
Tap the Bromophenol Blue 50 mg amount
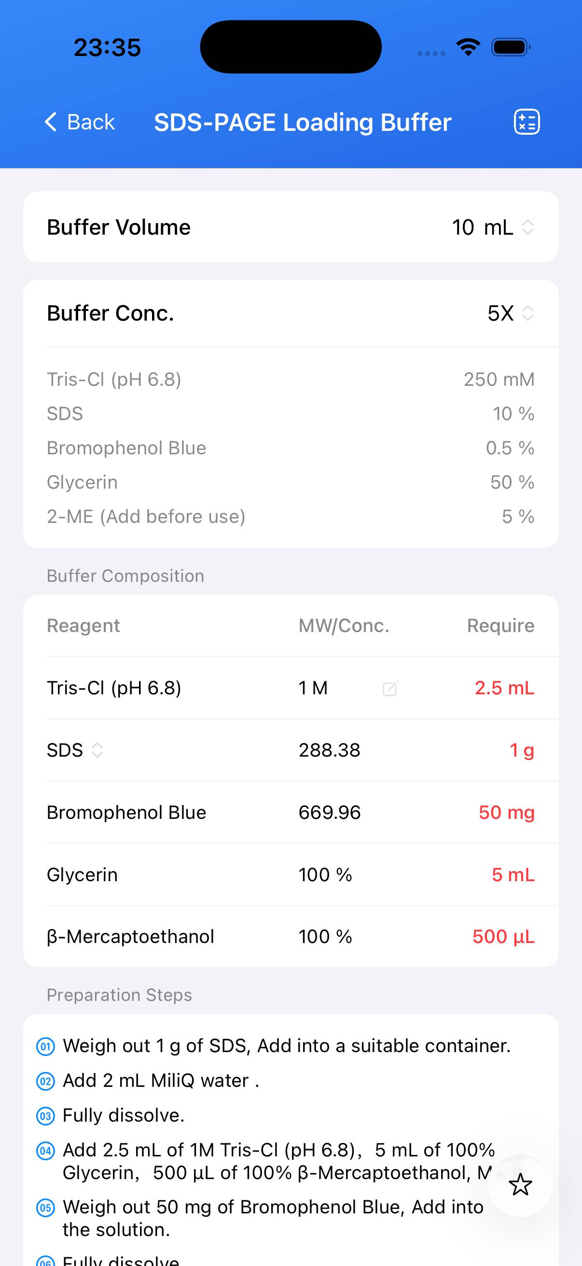[x=506, y=813]
